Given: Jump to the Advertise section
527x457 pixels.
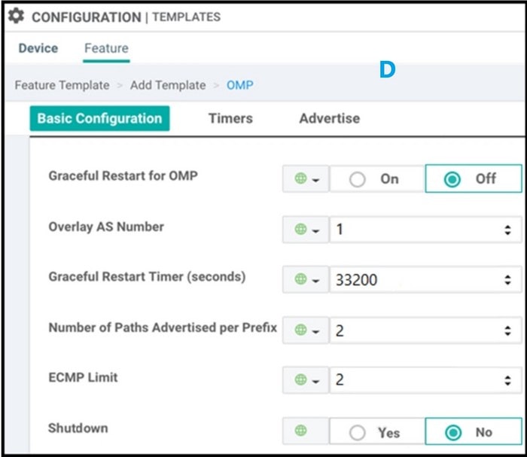Looking at the screenshot, I should [329, 118].
